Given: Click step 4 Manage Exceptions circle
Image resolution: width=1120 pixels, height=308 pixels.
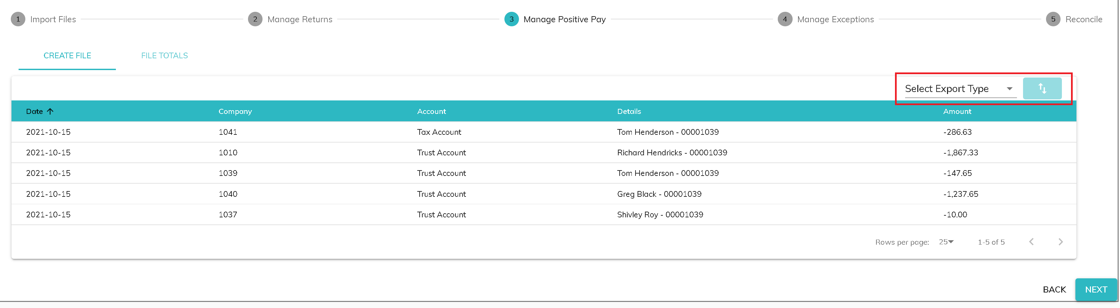Looking at the screenshot, I should pyautogui.click(x=785, y=19).
